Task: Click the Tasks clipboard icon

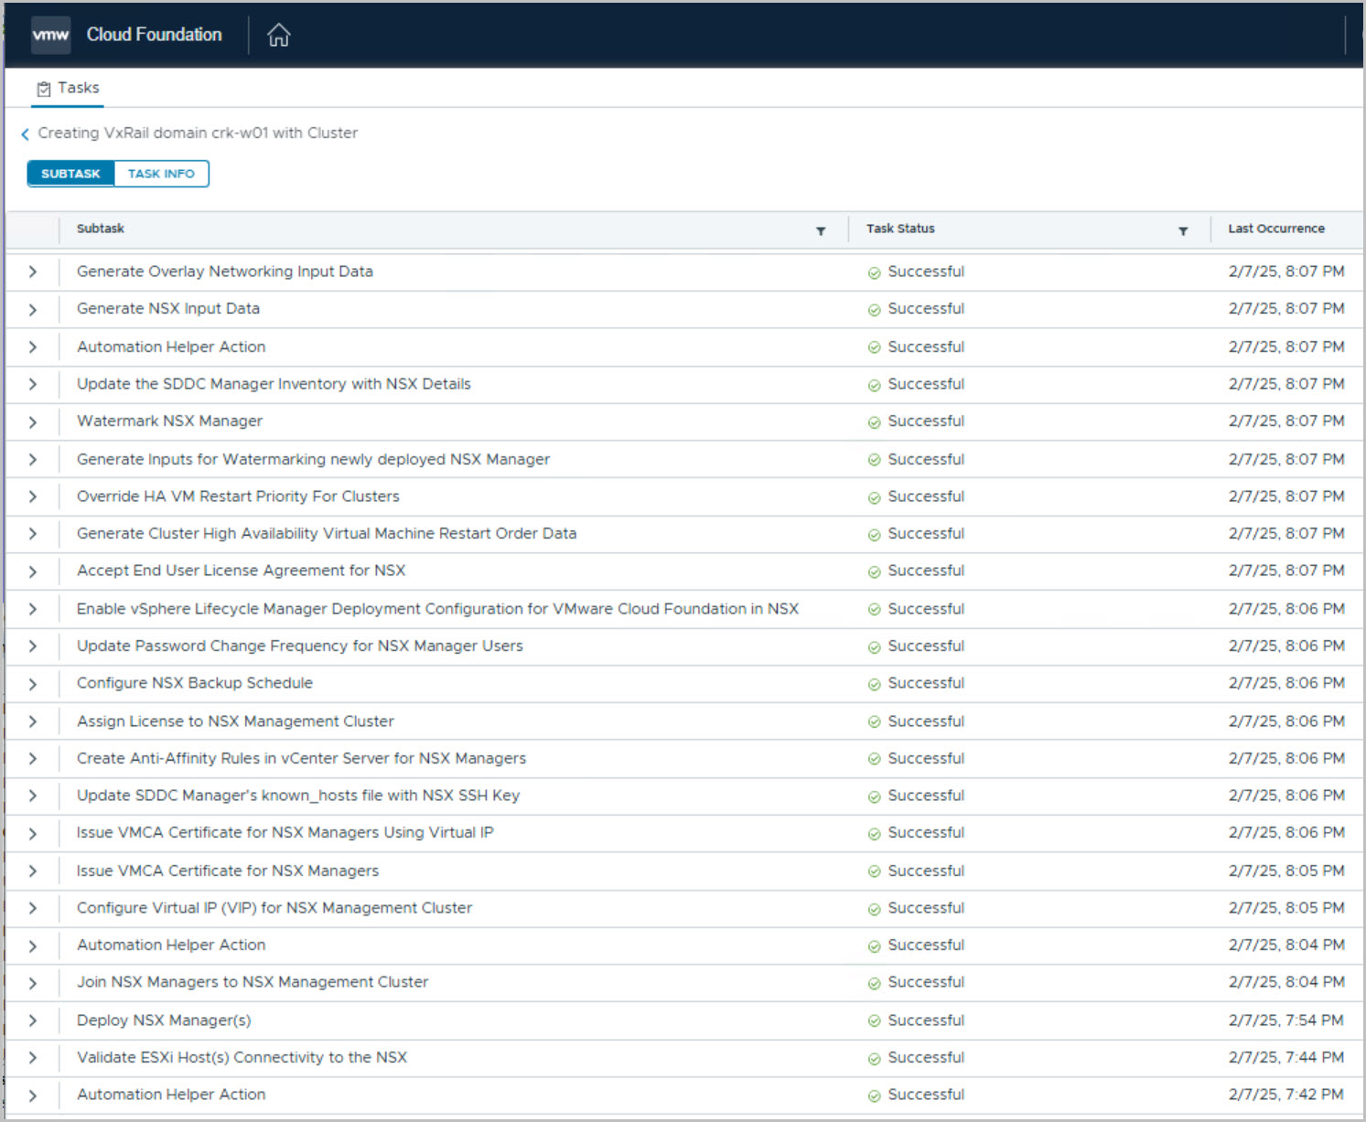Action: click(43, 89)
